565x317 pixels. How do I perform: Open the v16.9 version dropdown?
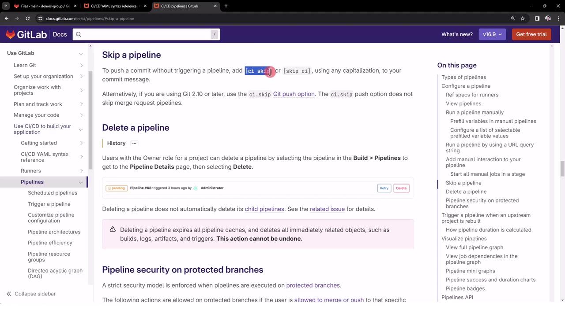coord(493,34)
